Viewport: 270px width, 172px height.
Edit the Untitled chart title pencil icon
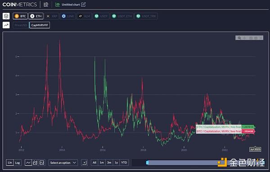click(x=83, y=4)
